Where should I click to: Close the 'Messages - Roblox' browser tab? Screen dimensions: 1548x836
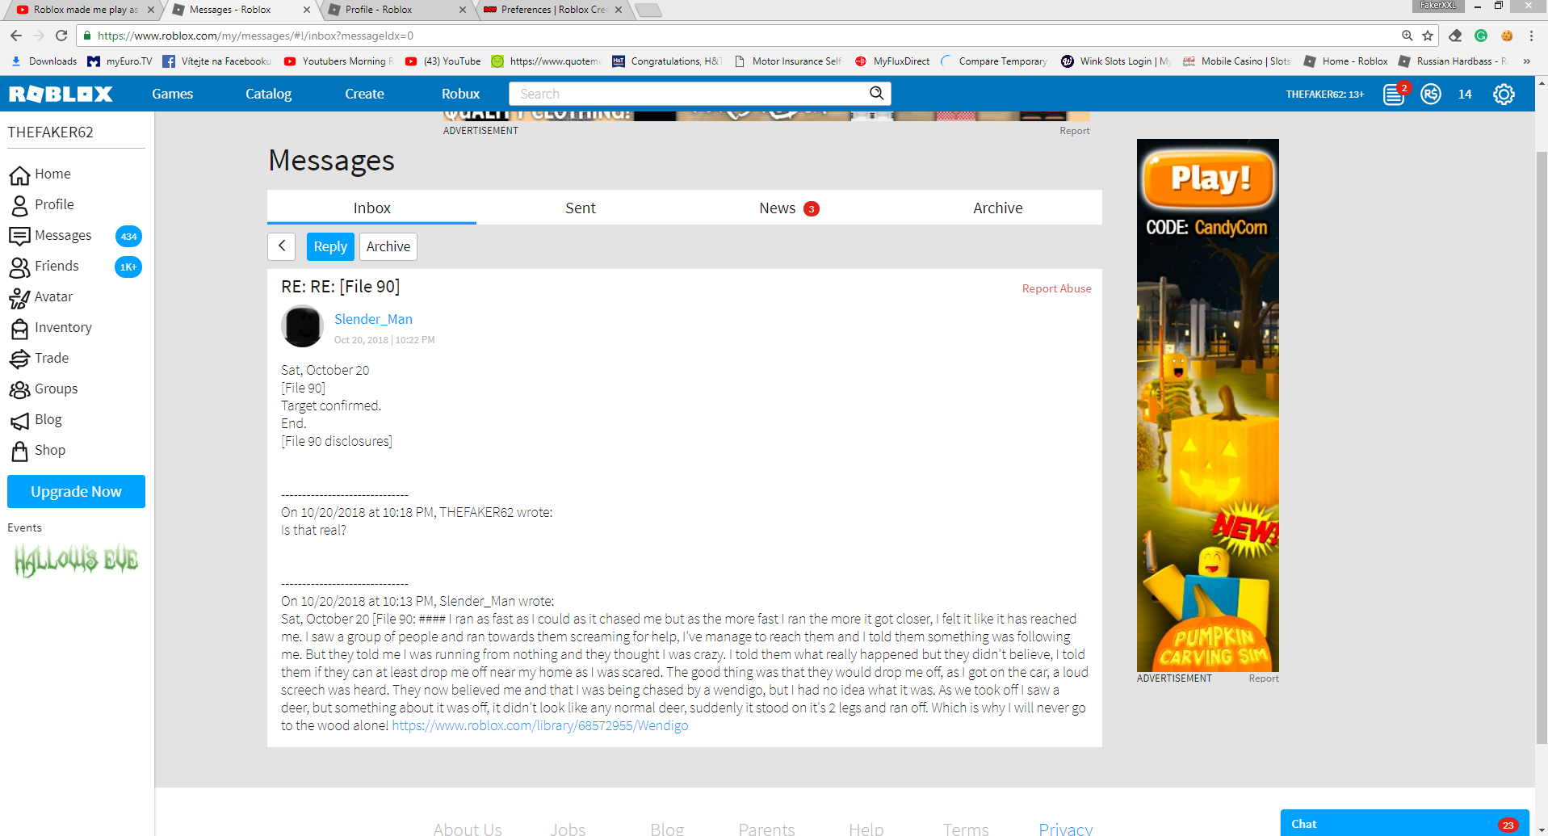pyautogui.click(x=307, y=10)
